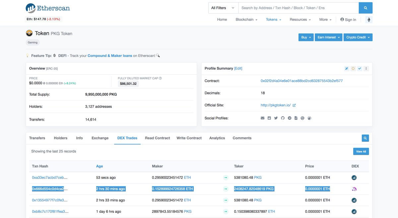Click DEX icon for the 53 secs ago trade
Viewport: 398px width, 218px height.
(x=354, y=178)
